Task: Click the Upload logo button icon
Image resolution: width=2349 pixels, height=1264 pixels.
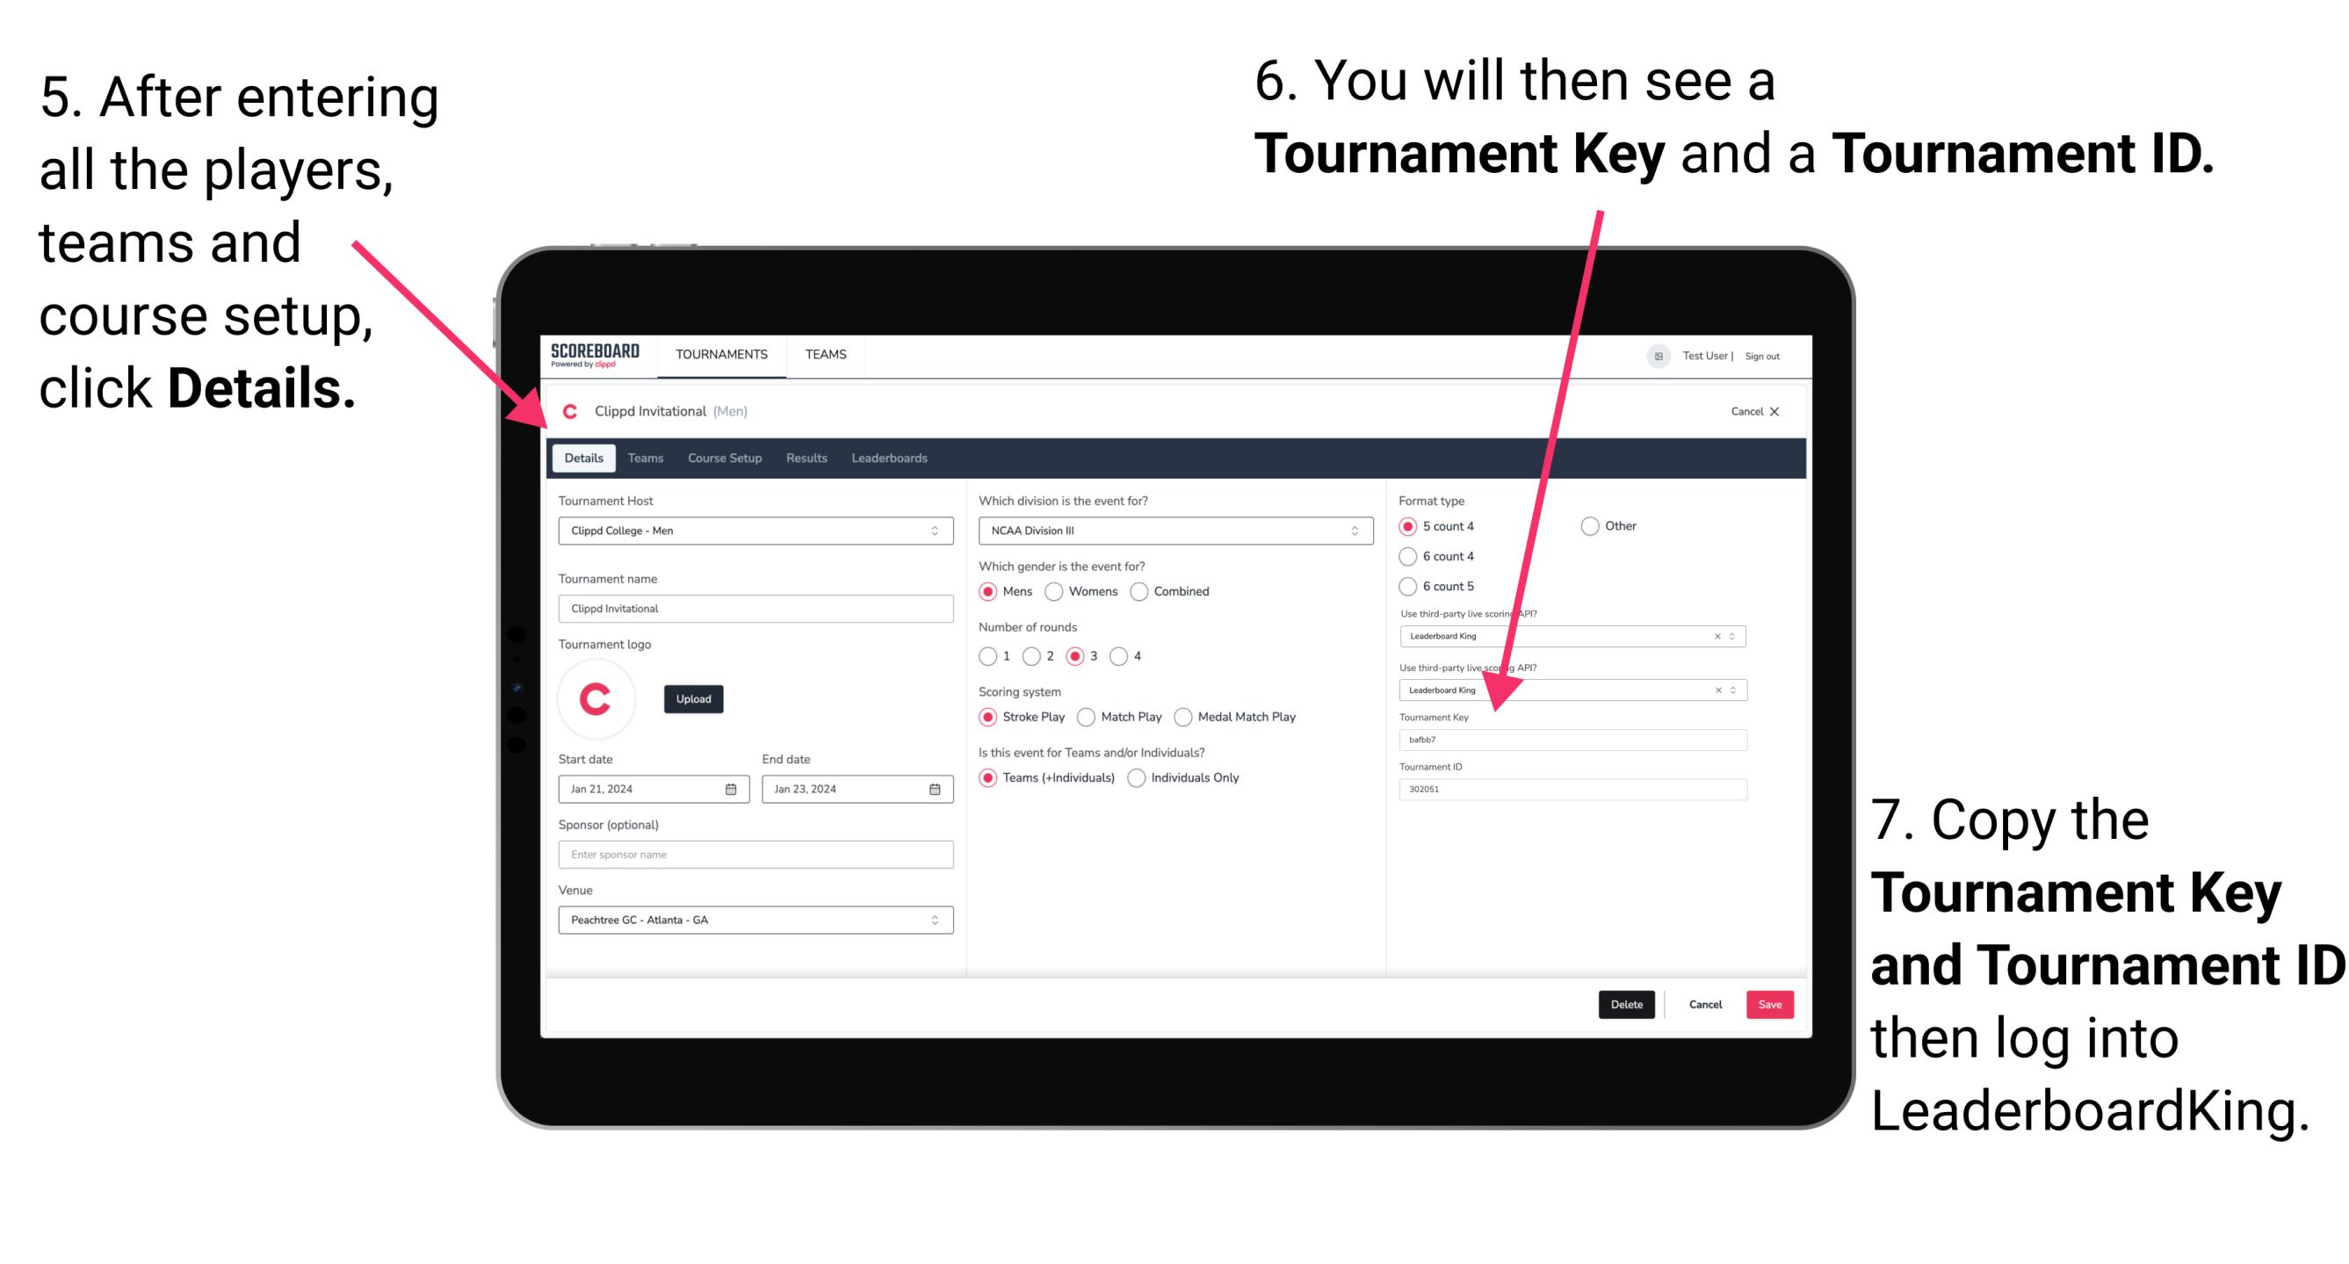Action: pyautogui.click(x=696, y=699)
